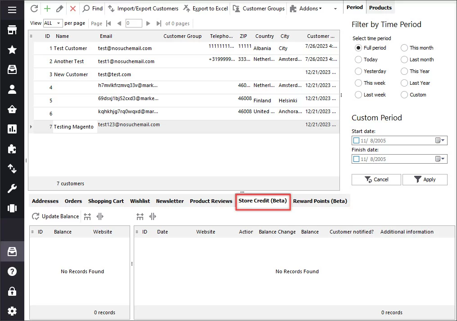Switch to the Products tab
The width and height of the screenshot is (457, 321).
tap(380, 8)
